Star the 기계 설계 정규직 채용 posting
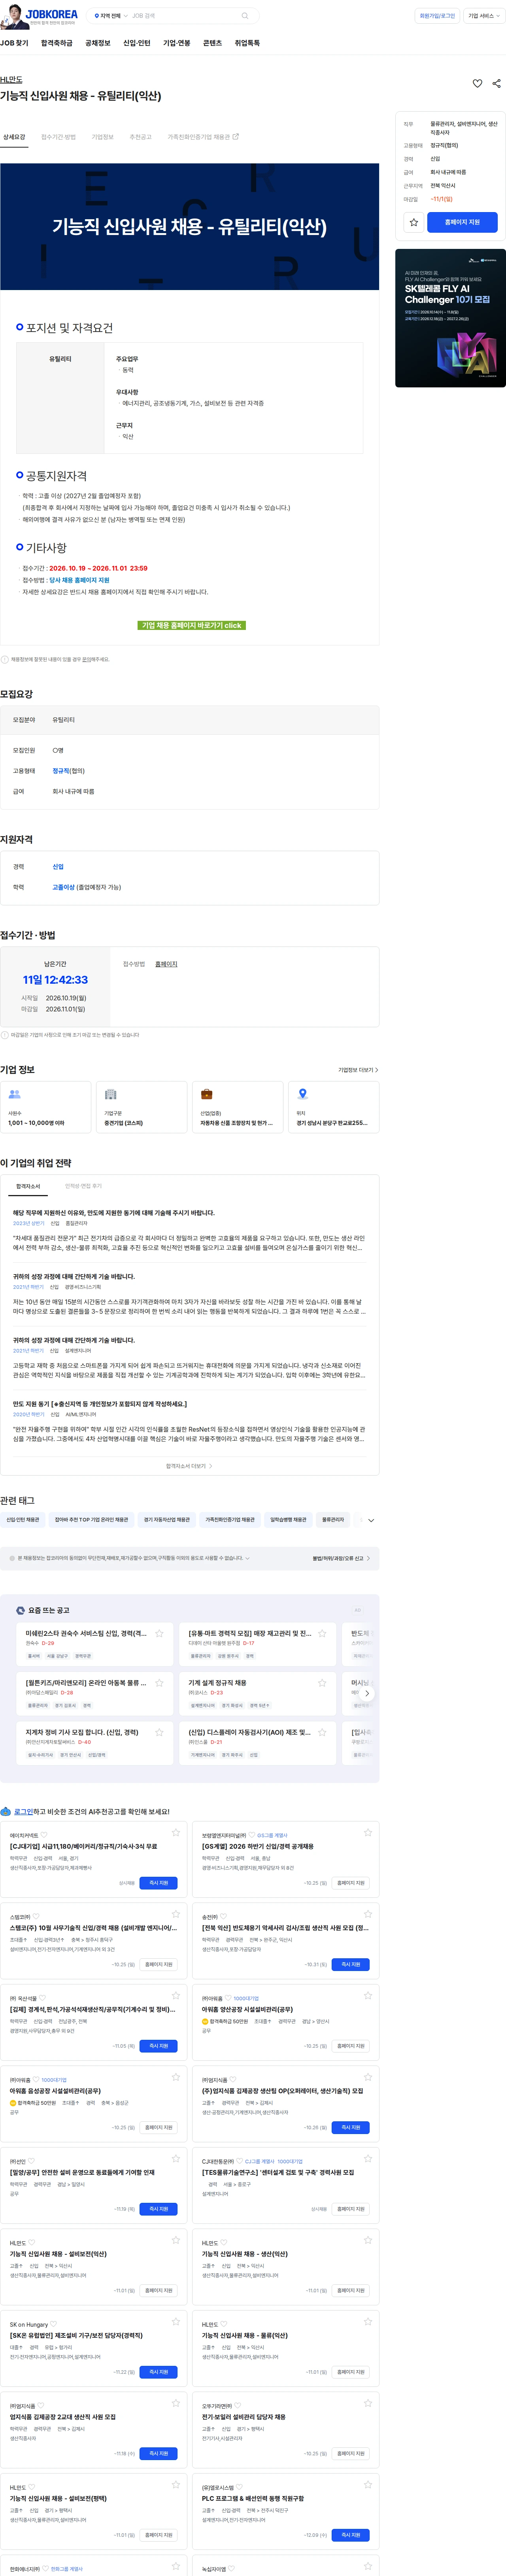 click(322, 1683)
